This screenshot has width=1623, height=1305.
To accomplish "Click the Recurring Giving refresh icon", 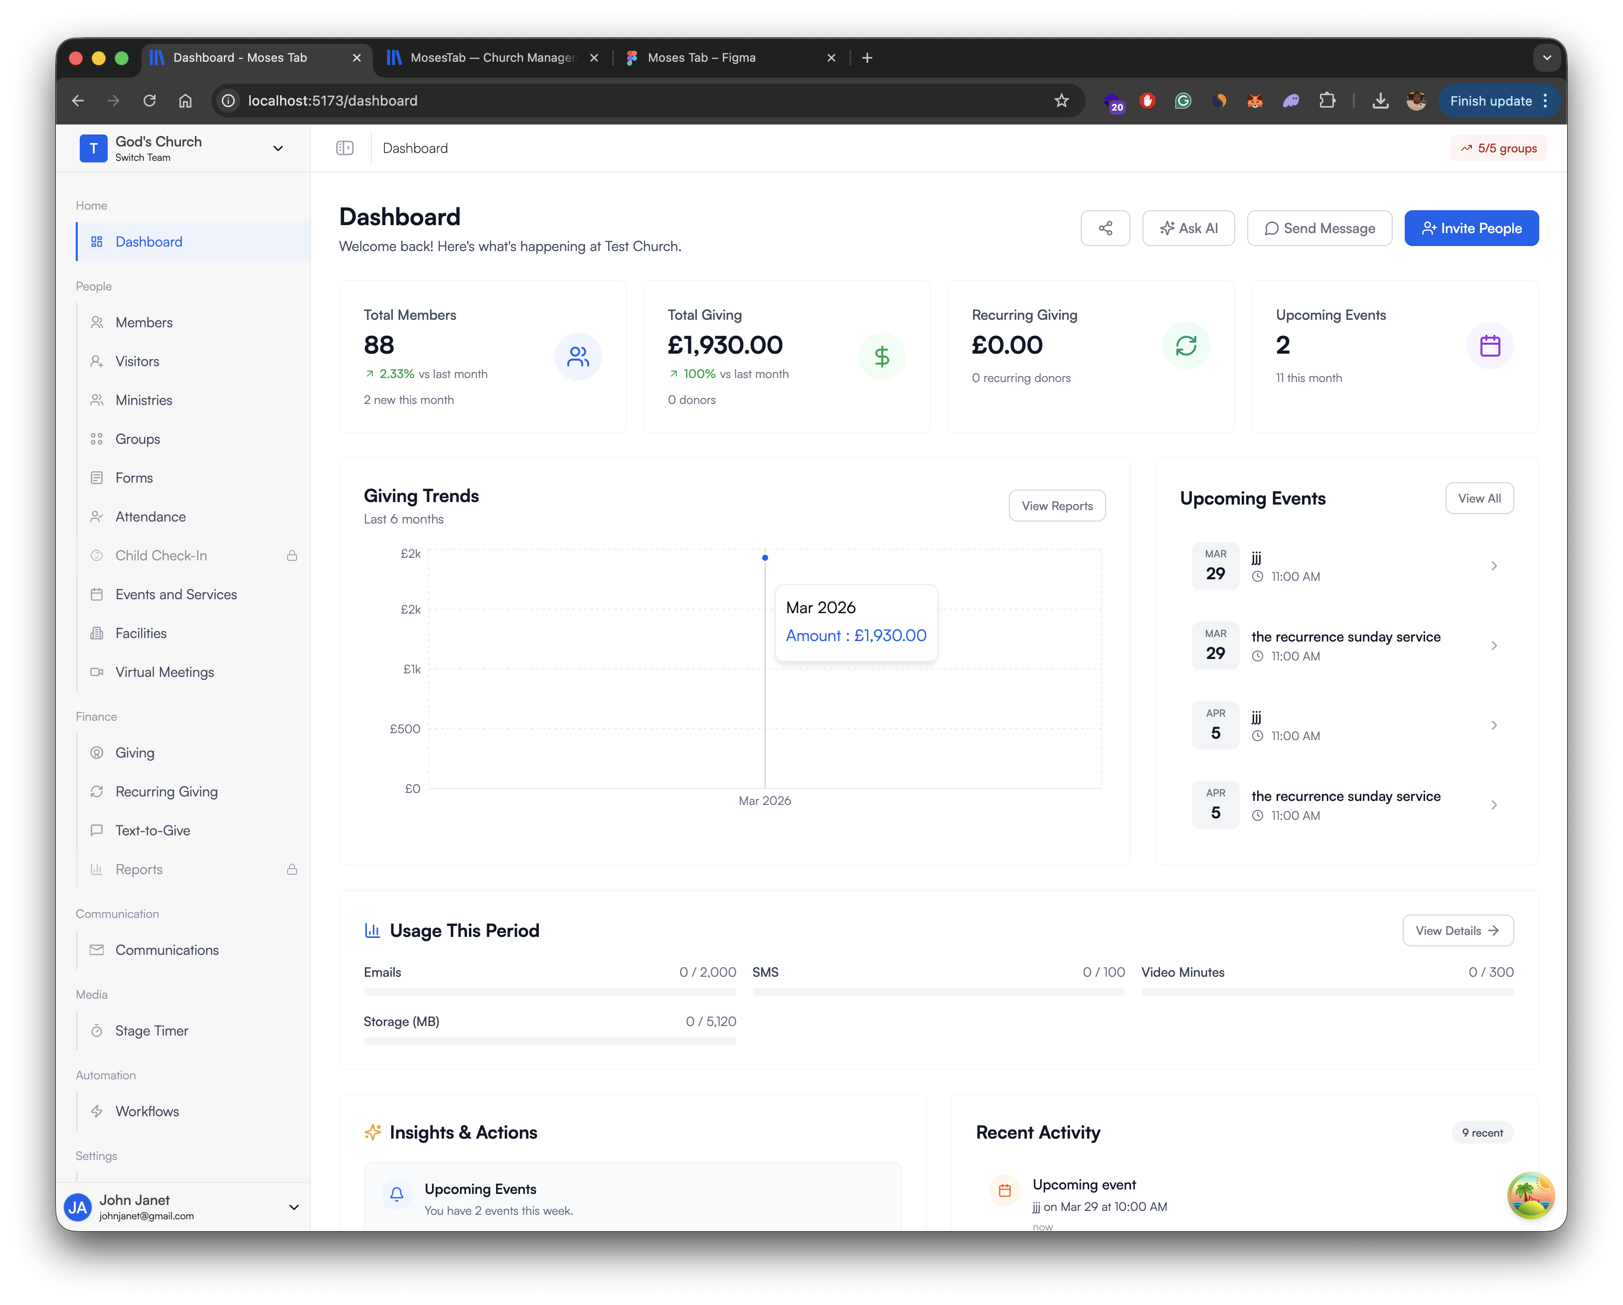I will [1186, 345].
